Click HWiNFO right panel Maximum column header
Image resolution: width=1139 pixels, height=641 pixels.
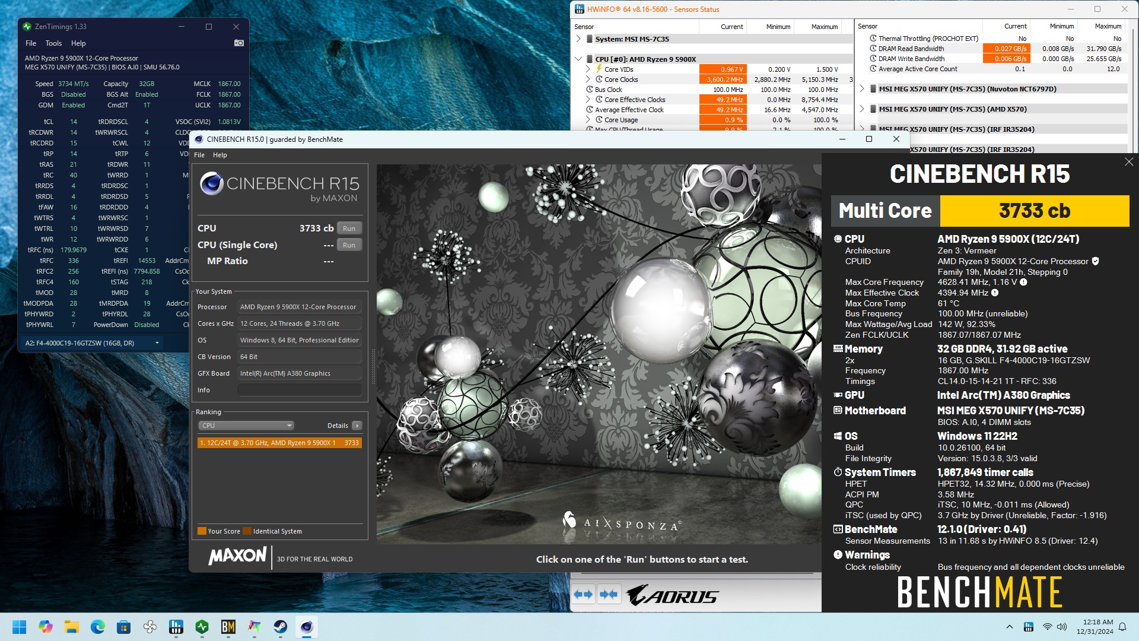tap(1101, 26)
